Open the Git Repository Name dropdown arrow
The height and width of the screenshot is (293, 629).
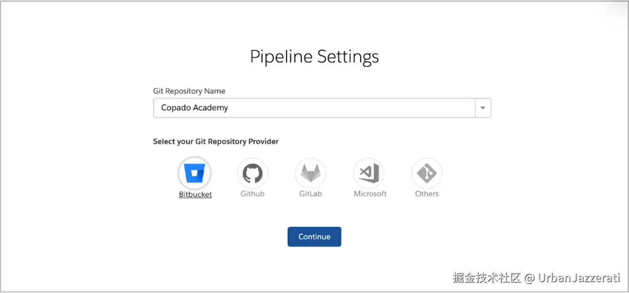(x=483, y=108)
